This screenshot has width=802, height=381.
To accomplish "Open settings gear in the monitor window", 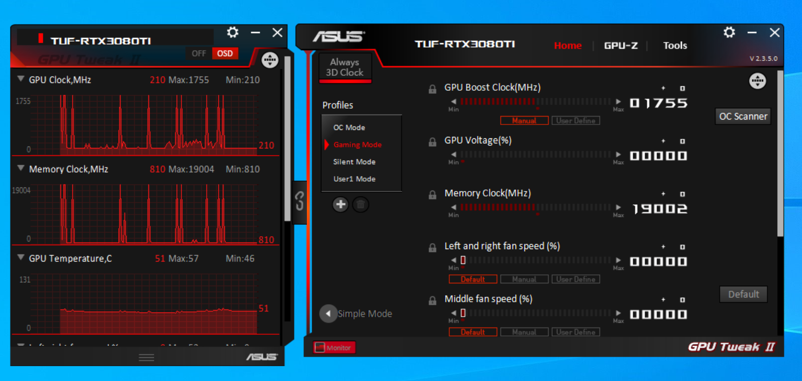I will point(232,33).
